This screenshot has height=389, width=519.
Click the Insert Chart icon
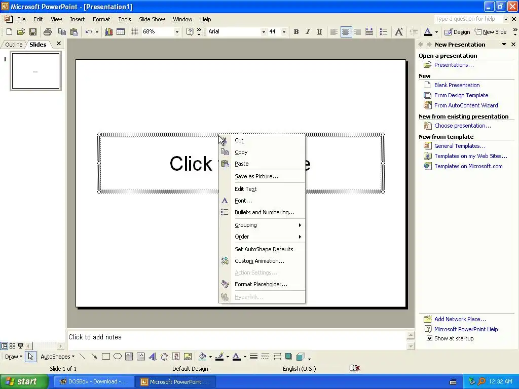pyautogui.click(x=108, y=32)
